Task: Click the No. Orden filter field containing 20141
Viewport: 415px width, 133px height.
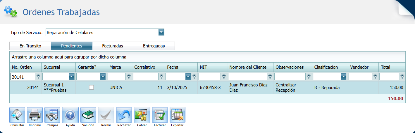Action: [23, 77]
